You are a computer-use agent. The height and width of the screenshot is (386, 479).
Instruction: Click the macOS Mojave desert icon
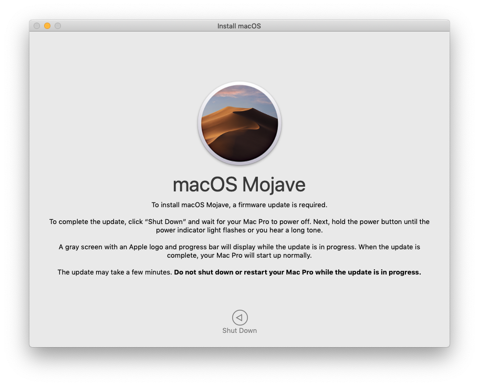click(x=240, y=123)
